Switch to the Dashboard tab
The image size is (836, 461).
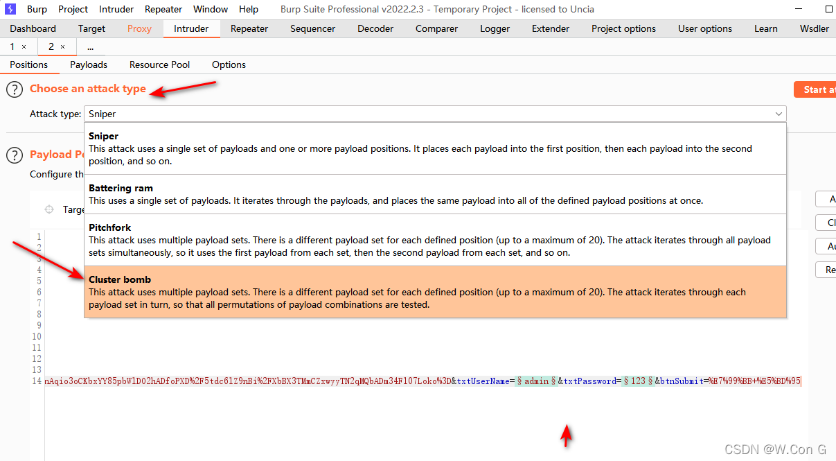click(33, 28)
